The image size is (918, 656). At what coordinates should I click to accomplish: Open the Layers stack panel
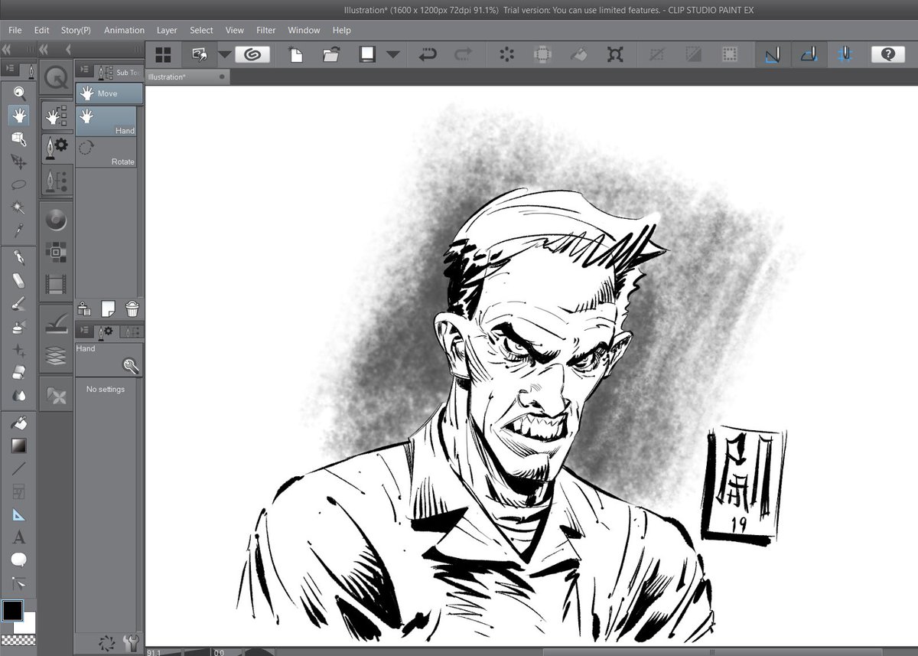56,355
